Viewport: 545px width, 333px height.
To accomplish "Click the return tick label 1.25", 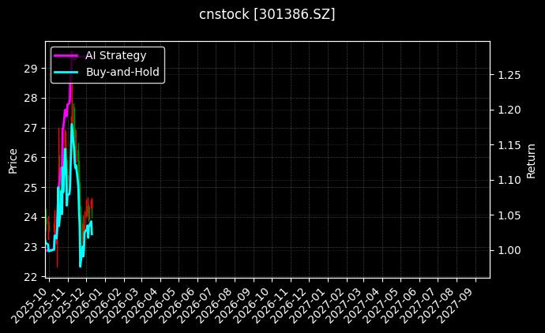I will point(509,75).
